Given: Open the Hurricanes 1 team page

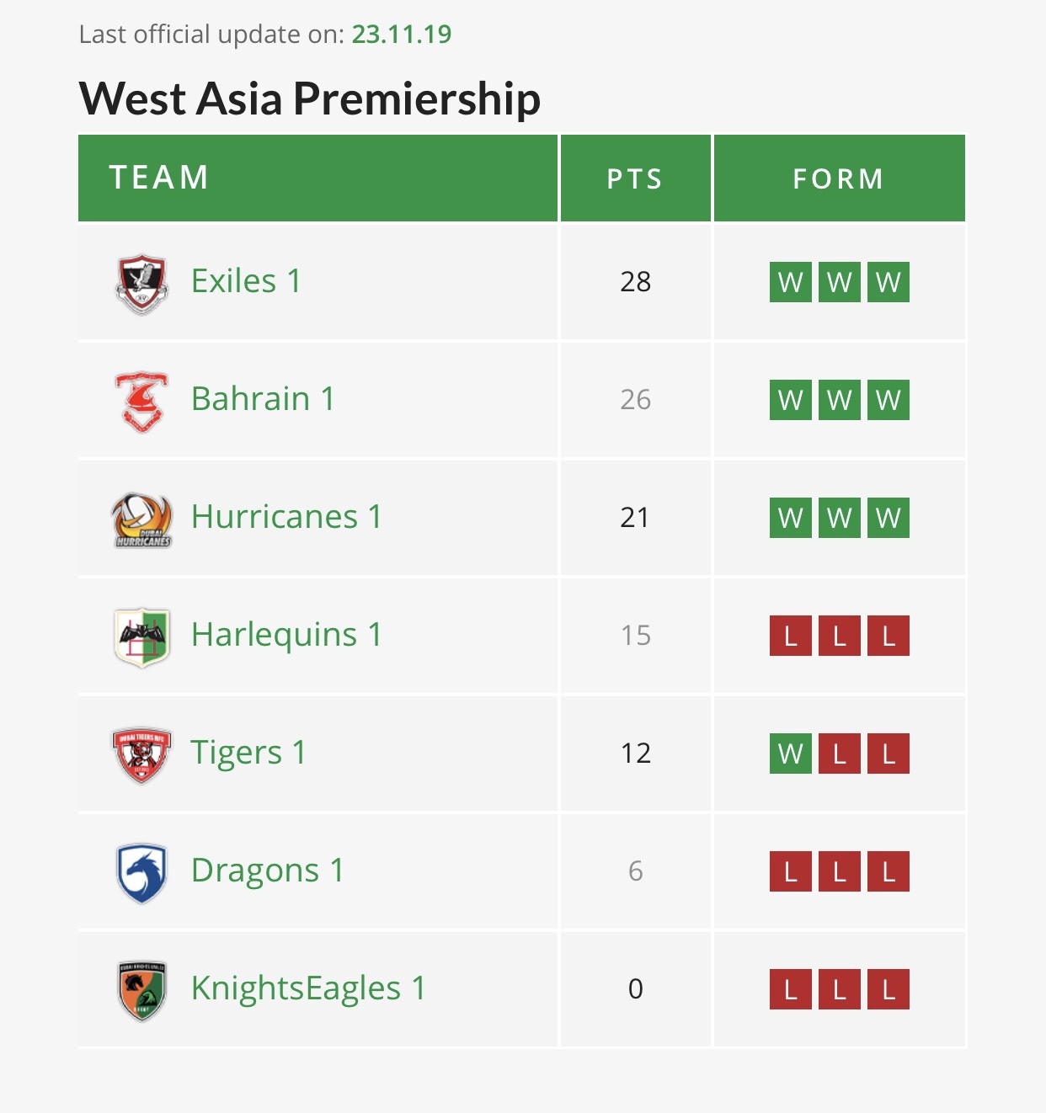Looking at the screenshot, I should (286, 517).
